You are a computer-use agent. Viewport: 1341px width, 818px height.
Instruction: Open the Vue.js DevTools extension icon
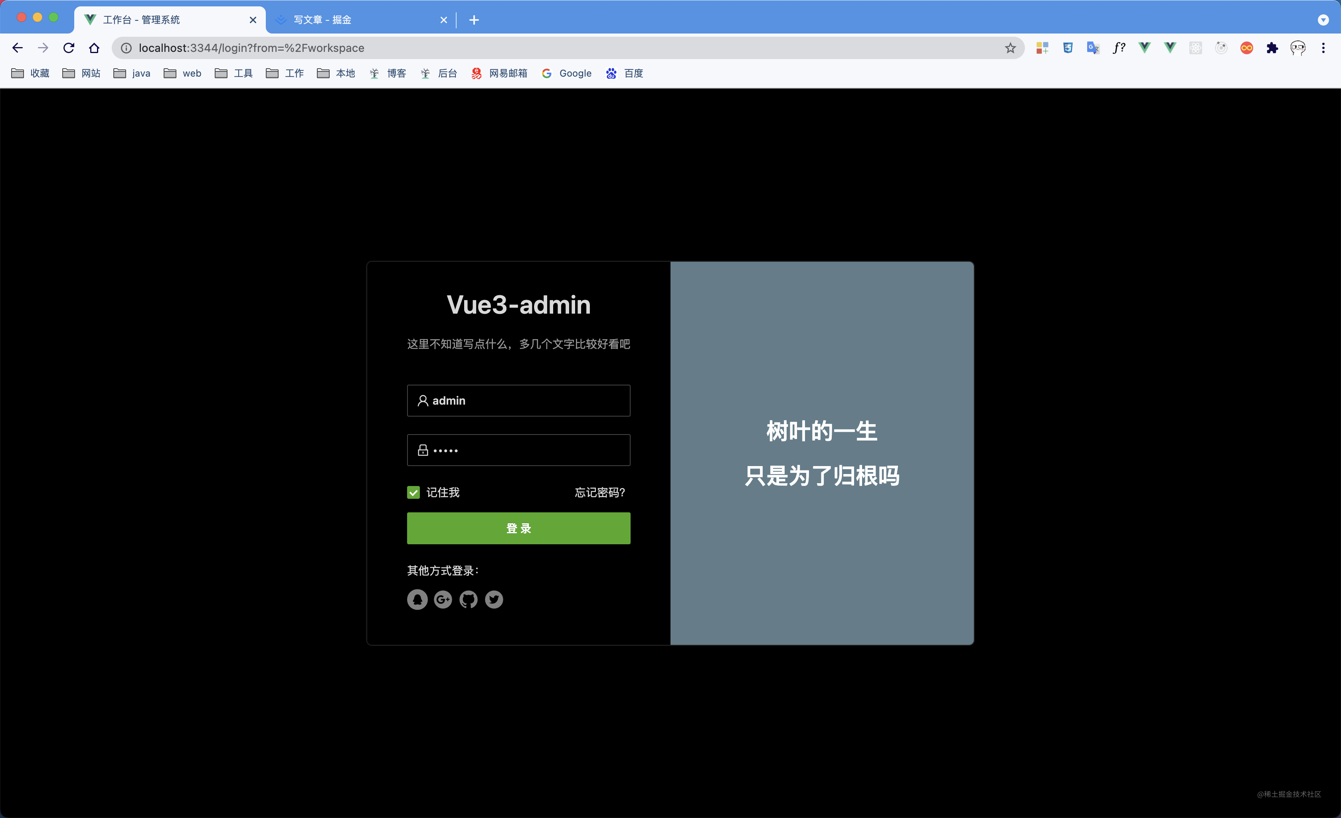(x=1145, y=48)
